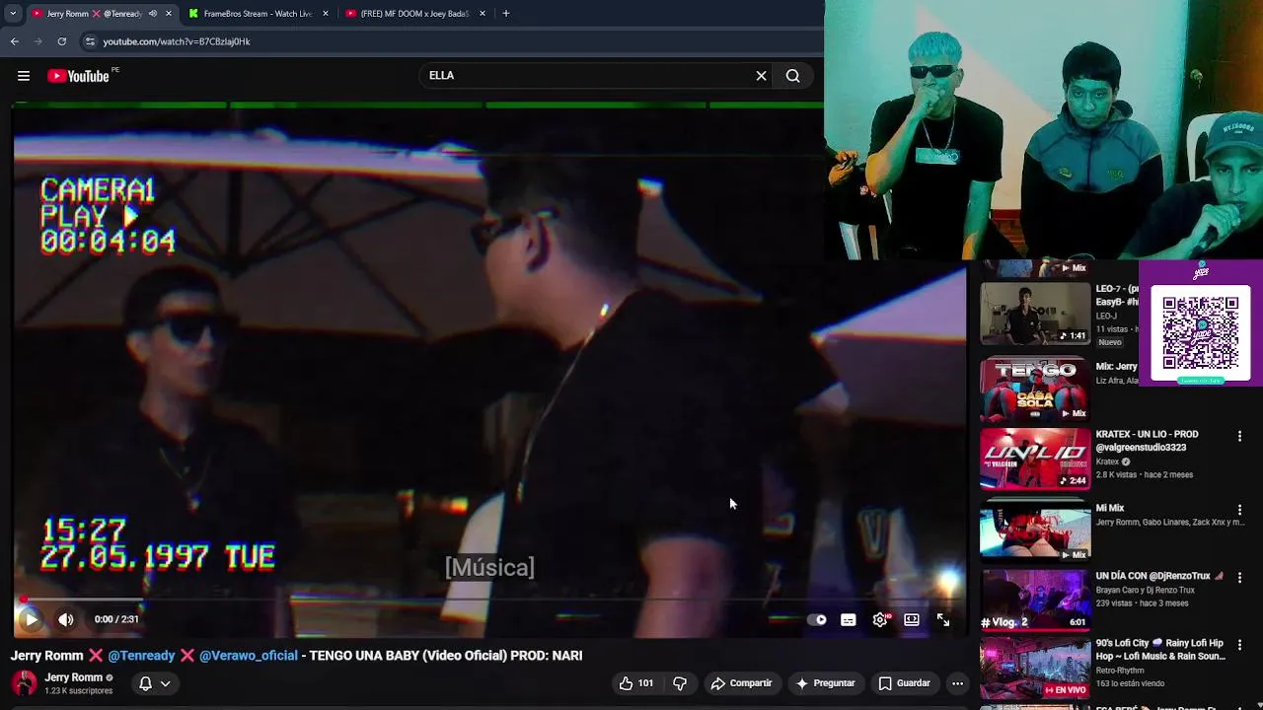The width and height of the screenshot is (1263, 710).
Task: Toggle subtitles in the player
Action: click(849, 620)
